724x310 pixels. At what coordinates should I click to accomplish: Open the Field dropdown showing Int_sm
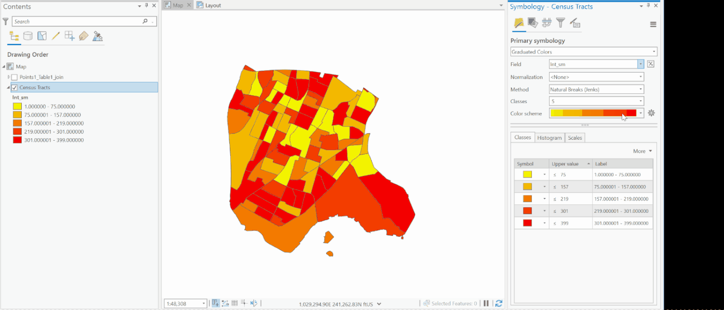pos(640,64)
